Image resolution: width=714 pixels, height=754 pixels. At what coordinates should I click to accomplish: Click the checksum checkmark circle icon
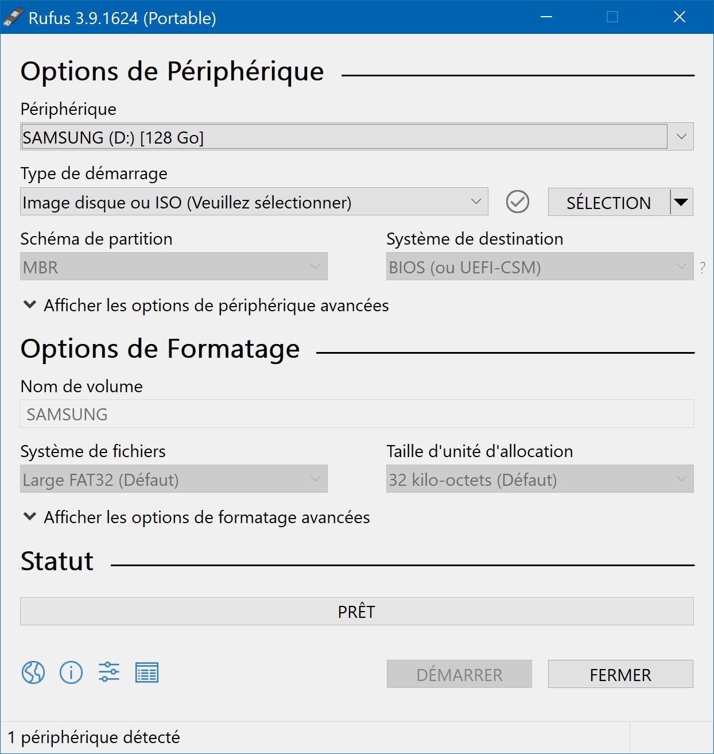[x=518, y=202]
